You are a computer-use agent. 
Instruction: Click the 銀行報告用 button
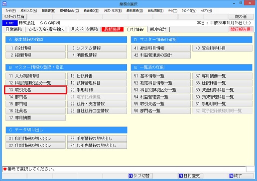point(241,29)
